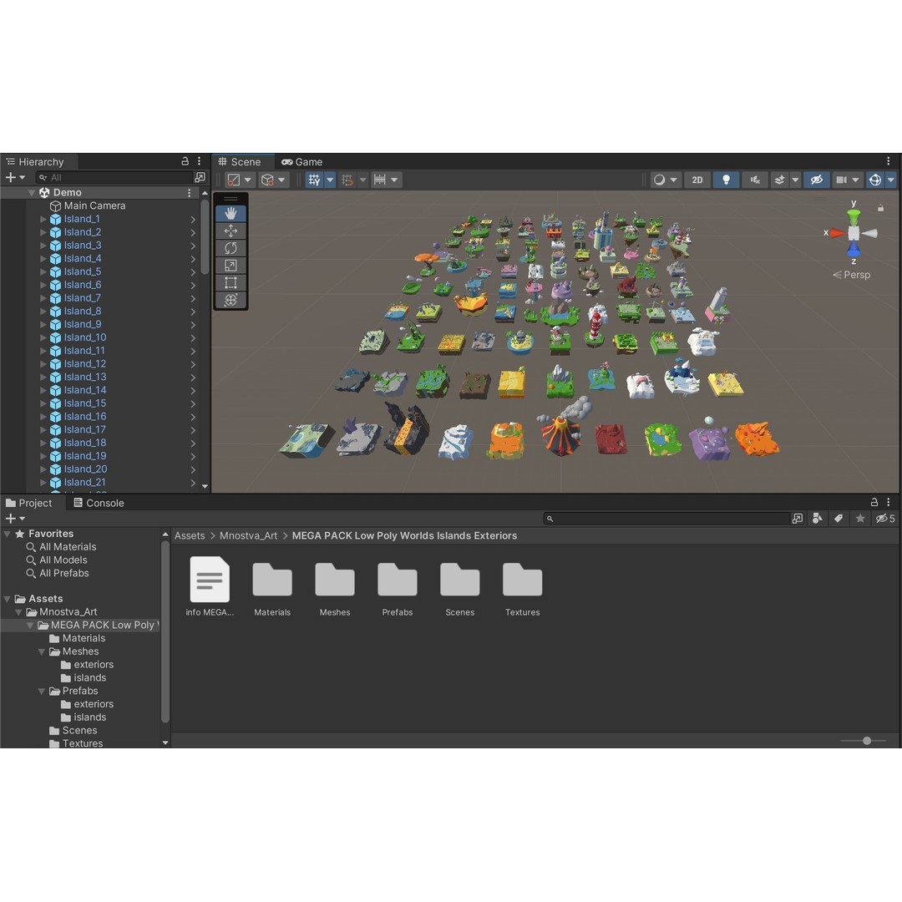Click the star save search icon
The height and width of the screenshot is (902, 902).
[x=860, y=519]
